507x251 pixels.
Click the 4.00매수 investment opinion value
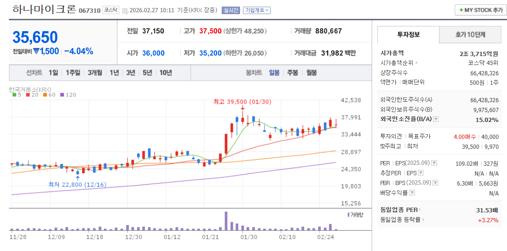(465, 137)
